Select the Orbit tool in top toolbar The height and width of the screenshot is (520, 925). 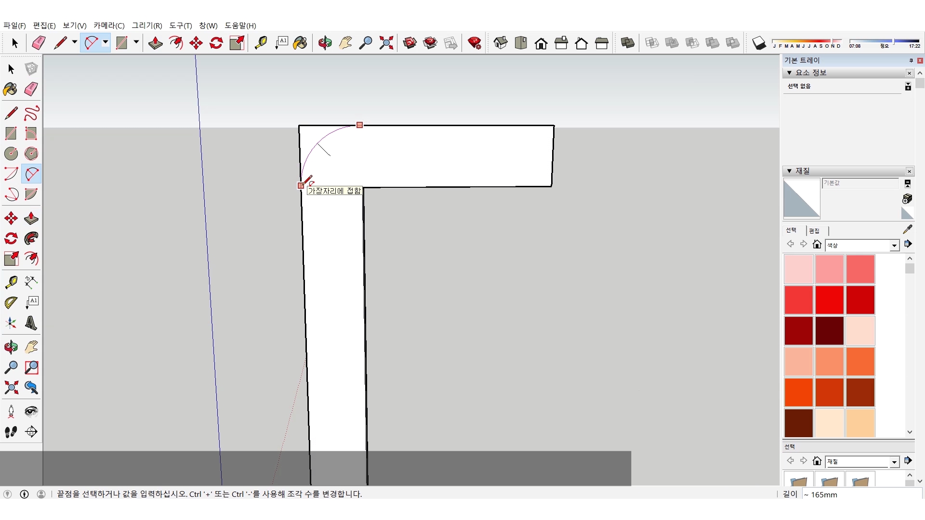tap(325, 43)
